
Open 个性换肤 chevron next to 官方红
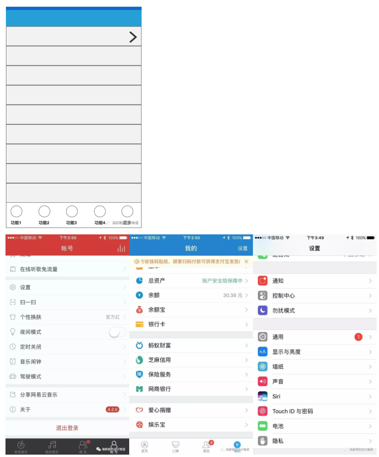[x=124, y=317]
